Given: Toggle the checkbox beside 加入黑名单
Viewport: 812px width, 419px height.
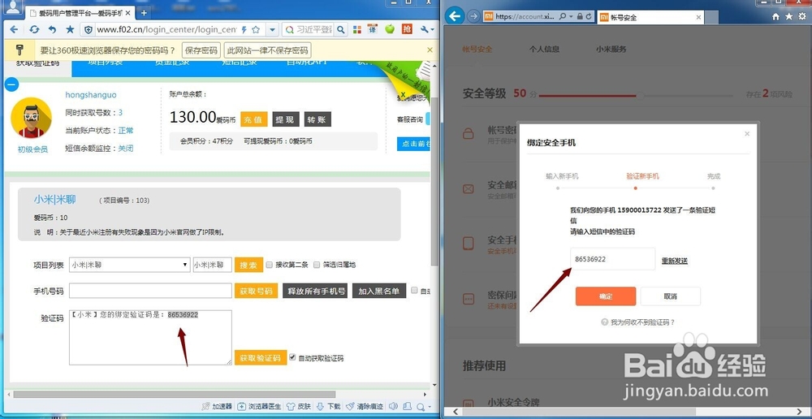Looking at the screenshot, I should pyautogui.click(x=414, y=291).
